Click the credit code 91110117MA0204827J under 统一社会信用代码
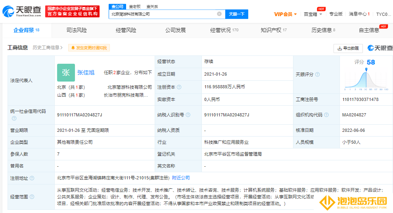 coord(79,115)
